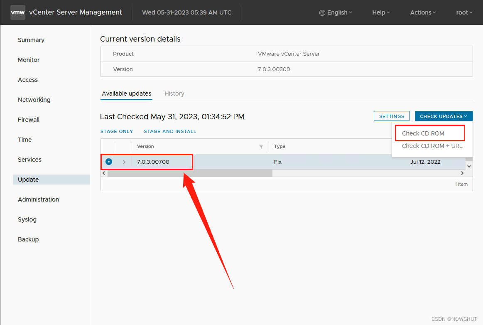Open the Time sidebar page
Viewport: 483px width, 325px height.
pyautogui.click(x=25, y=140)
